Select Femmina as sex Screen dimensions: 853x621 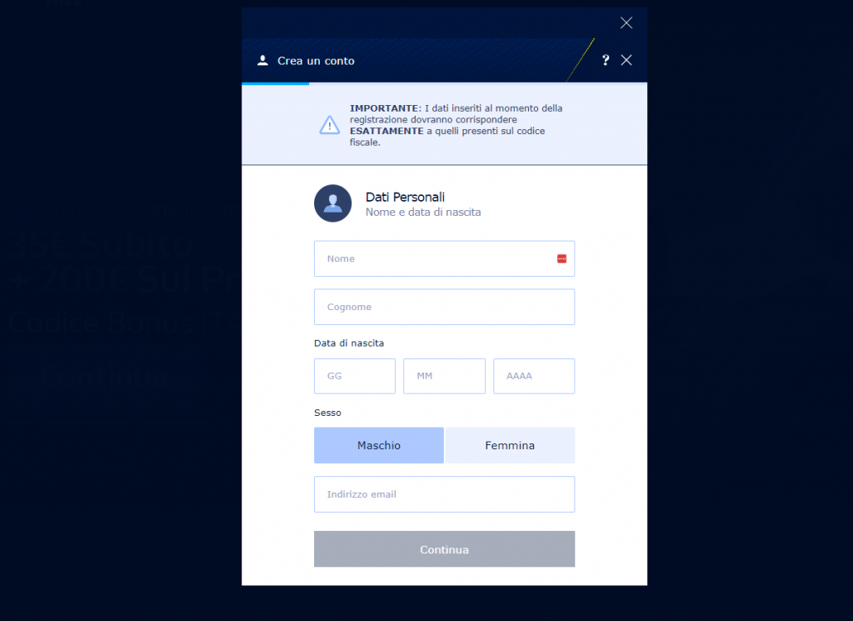coord(510,445)
